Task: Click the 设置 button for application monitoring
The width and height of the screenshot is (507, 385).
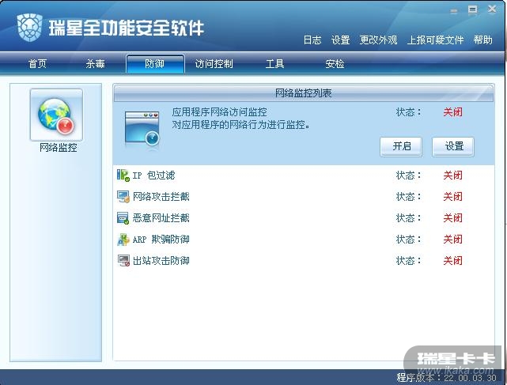Action: [x=453, y=146]
